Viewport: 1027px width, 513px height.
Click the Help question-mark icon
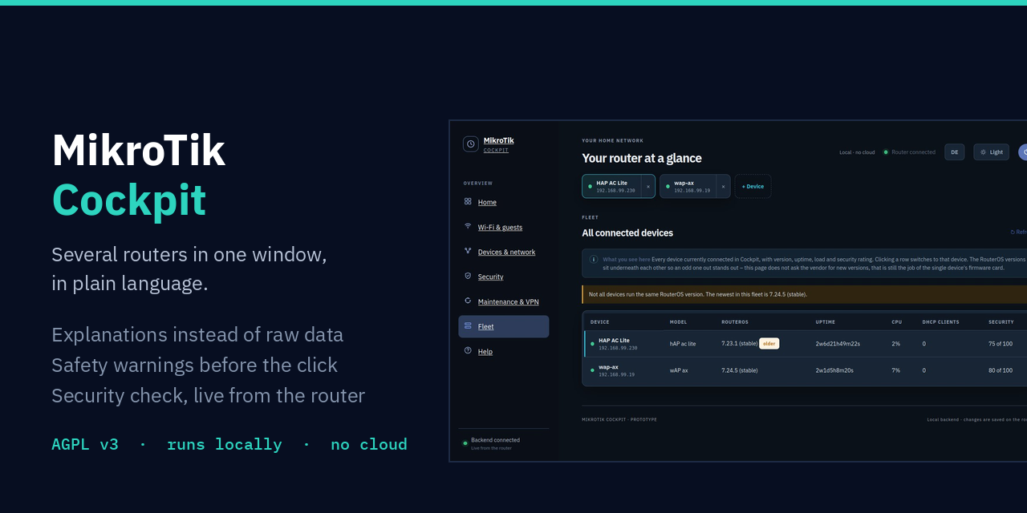coord(468,350)
